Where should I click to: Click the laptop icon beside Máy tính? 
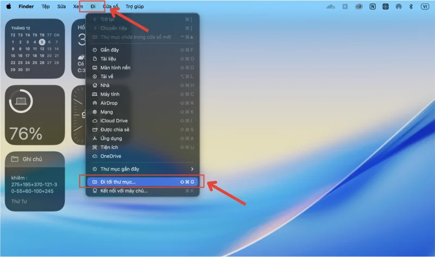[95, 94]
